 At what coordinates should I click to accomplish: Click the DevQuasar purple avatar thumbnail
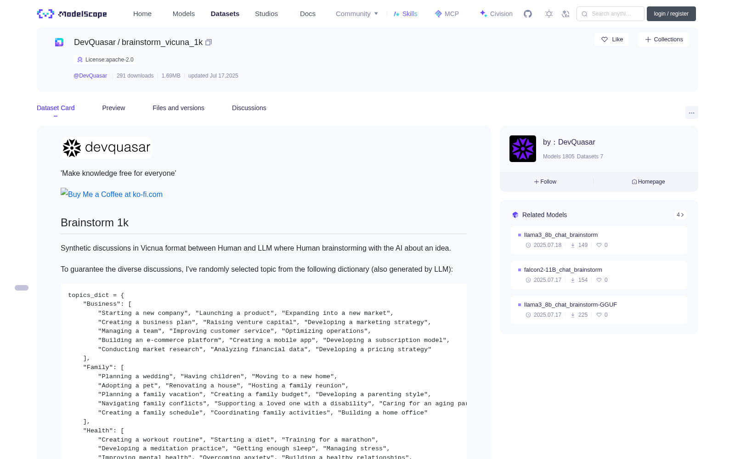[523, 149]
